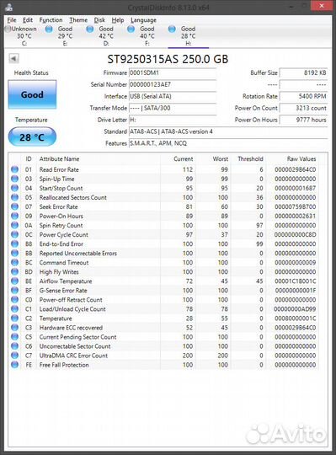
Task: Click the status icon for Spin-Up Time
Action: coord(14,179)
